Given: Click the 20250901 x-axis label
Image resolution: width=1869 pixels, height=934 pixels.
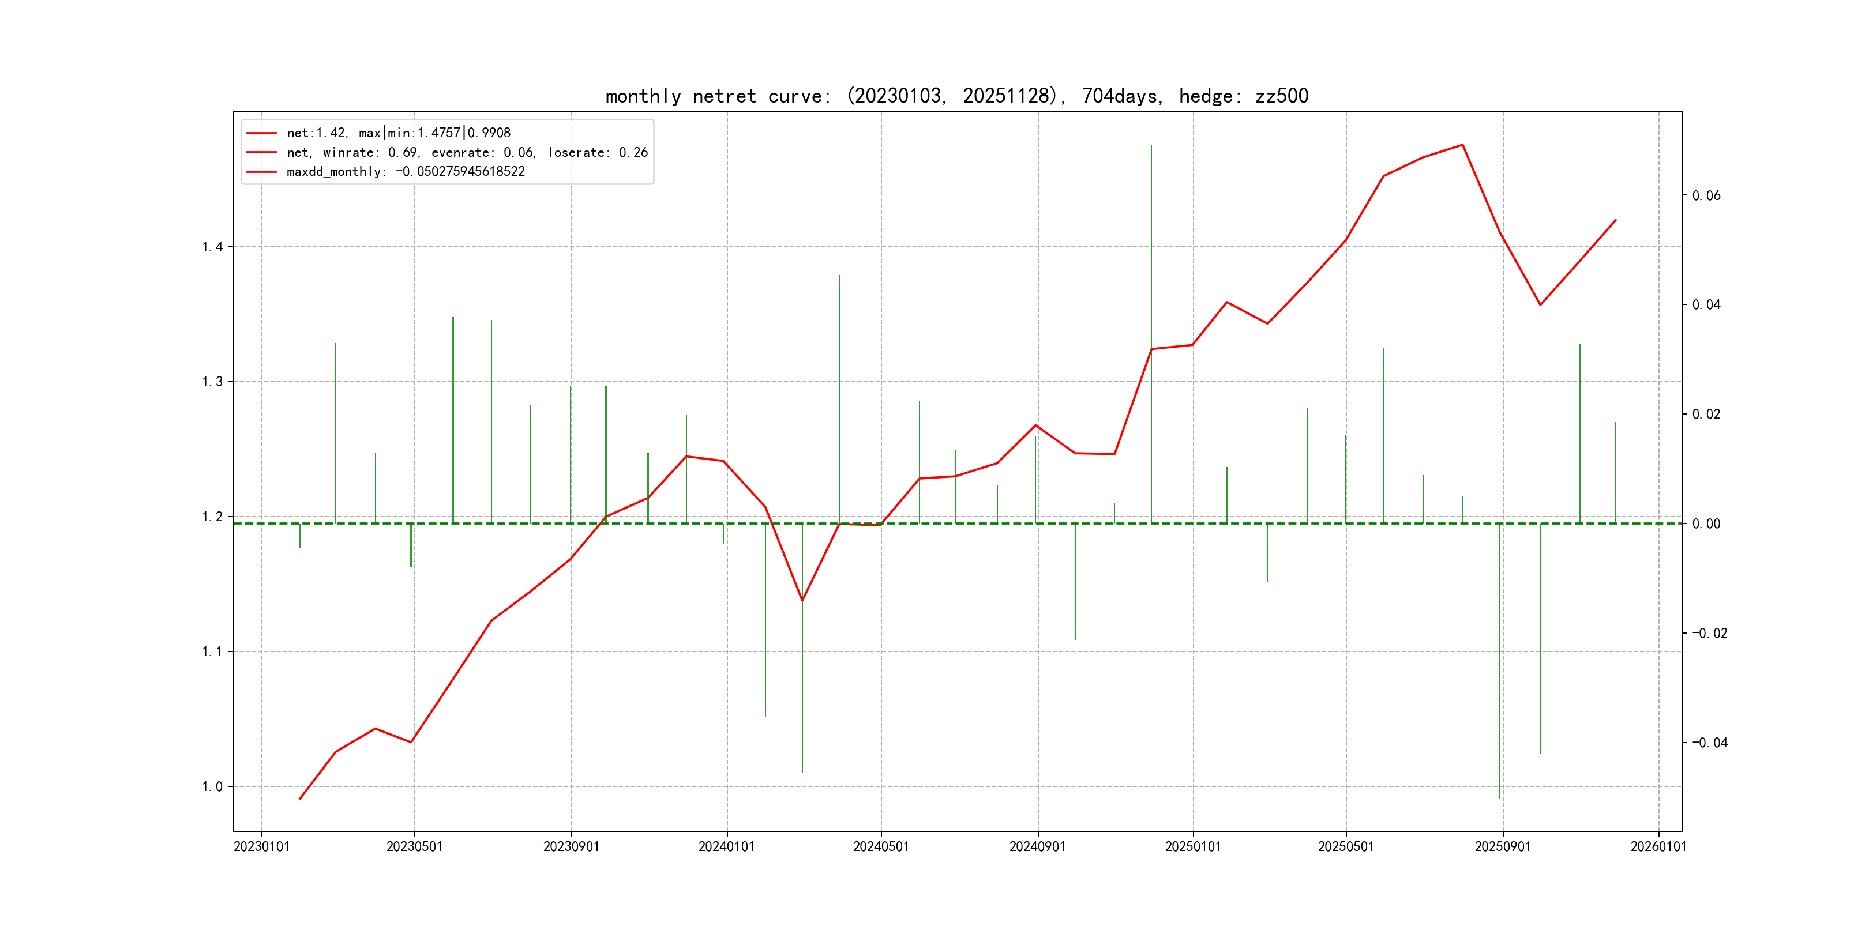Looking at the screenshot, I should coord(1503,847).
